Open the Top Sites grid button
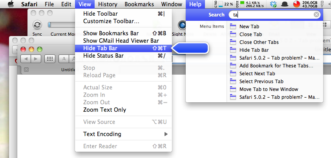 tap(50, 59)
